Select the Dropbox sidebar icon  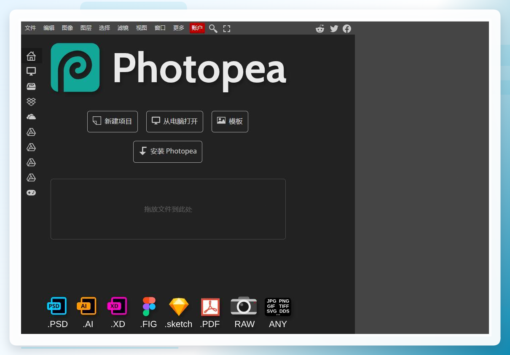pos(31,102)
